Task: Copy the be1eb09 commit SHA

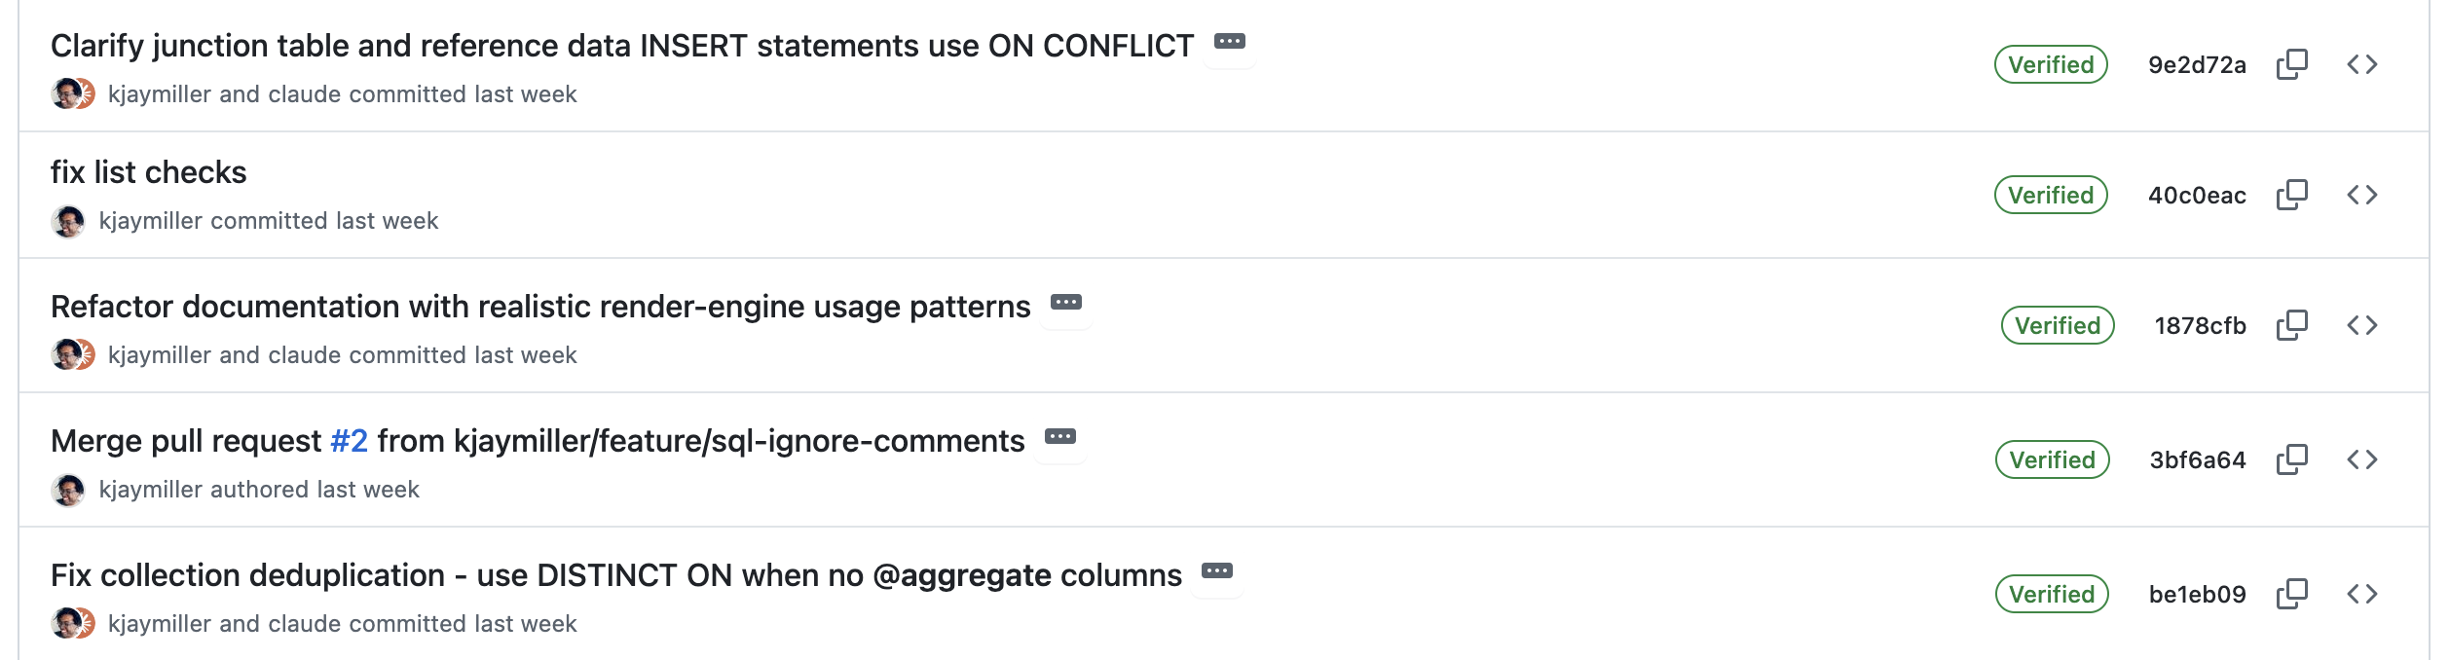Action: (2294, 593)
